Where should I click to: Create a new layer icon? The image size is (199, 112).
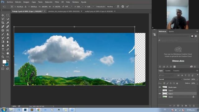pos(190,106)
